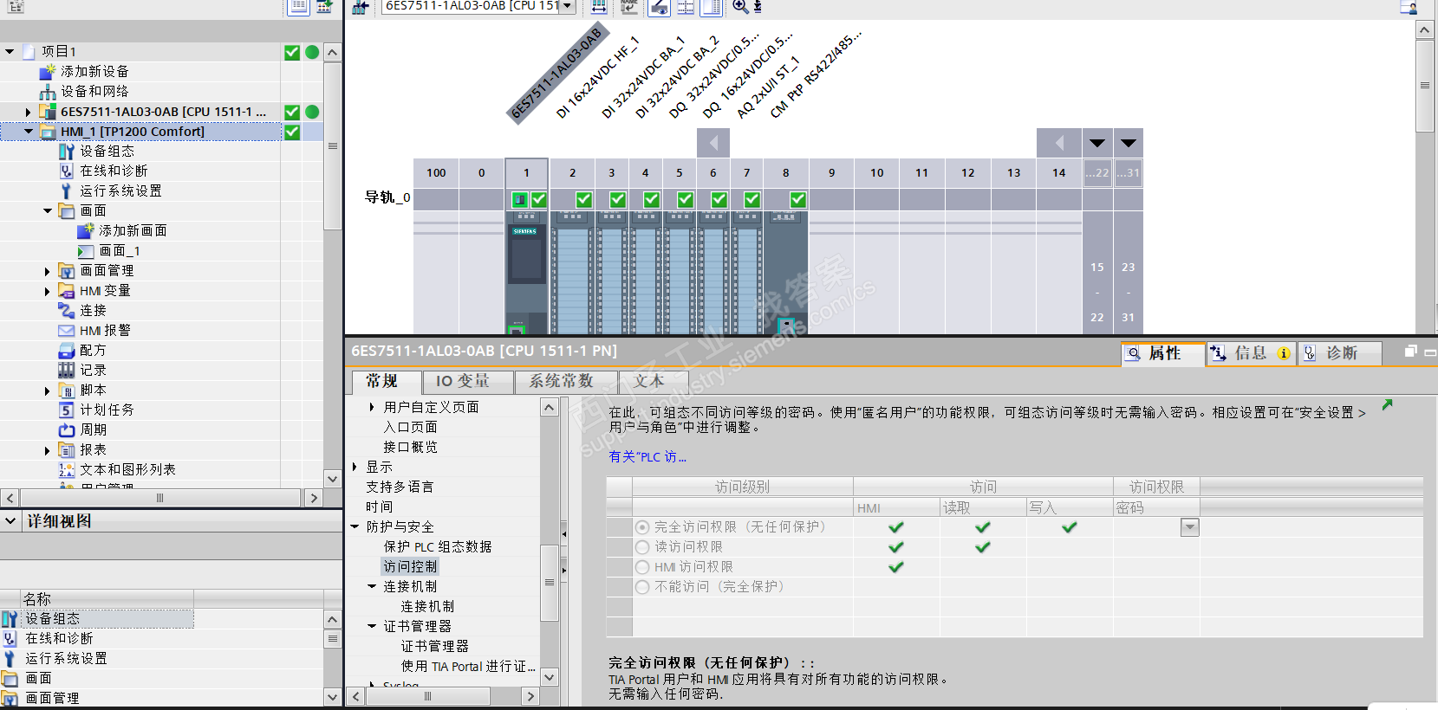Click the text and graphic lists icon
Screen dimensions: 1438x710
[67, 470]
